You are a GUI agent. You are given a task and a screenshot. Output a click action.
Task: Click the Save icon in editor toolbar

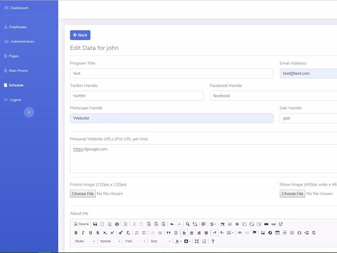(95, 224)
